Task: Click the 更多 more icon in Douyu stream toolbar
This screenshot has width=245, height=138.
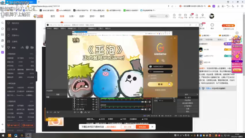Action: (212, 26)
